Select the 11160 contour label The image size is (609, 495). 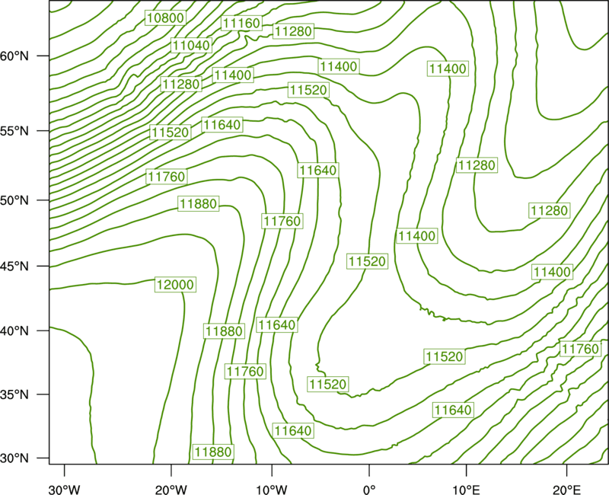tap(241, 24)
